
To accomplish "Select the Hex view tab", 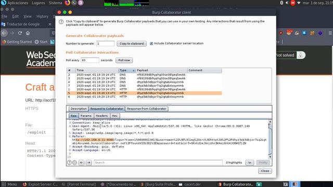I will coord(114,116).
